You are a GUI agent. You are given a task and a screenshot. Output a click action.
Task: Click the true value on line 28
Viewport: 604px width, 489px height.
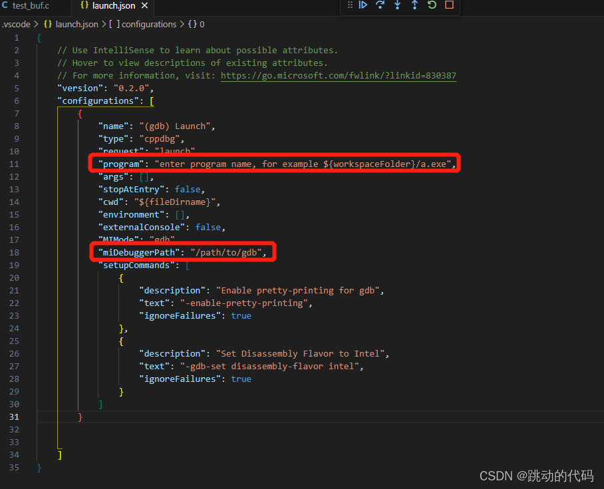(241, 379)
